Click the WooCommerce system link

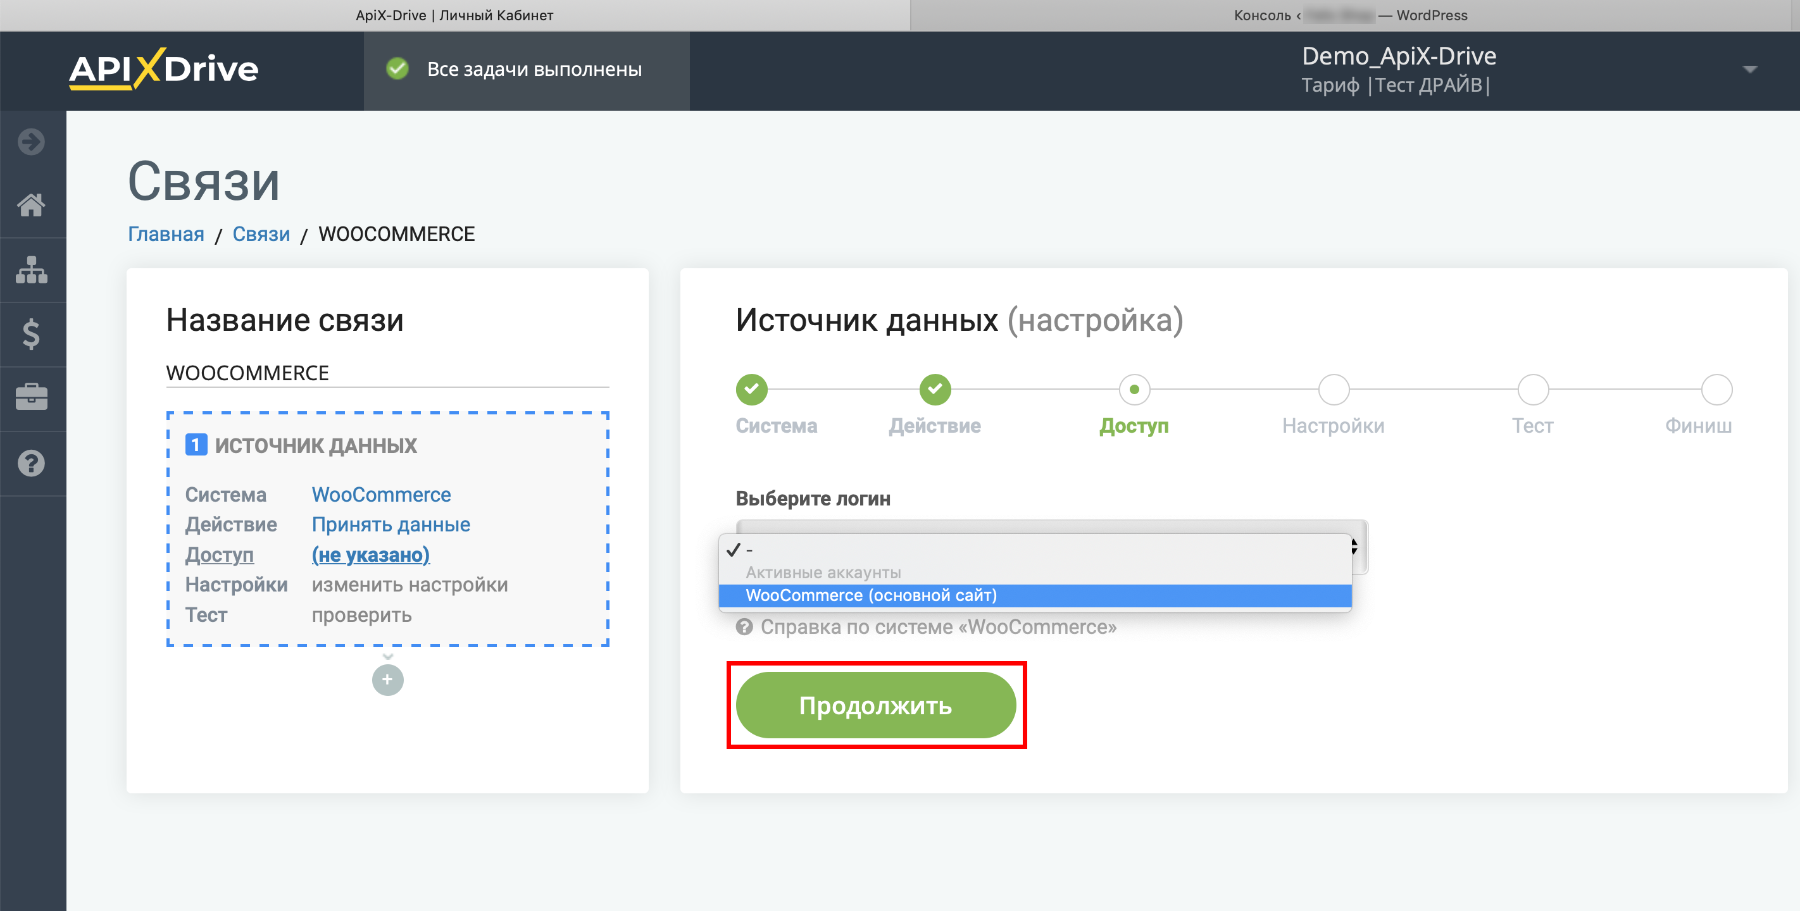click(381, 495)
